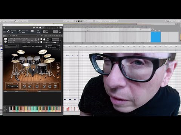Open the instrument Output dropdown
This screenshot has height=135, width=181.
(x=14, y=41)
